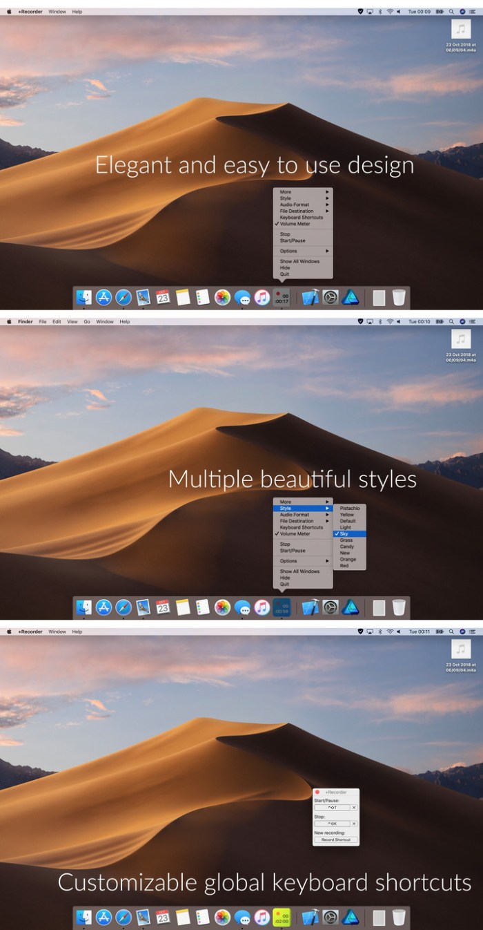Pick the Orange style from the Style submenu
The width and height of the screenshot is (483, 930).
coord(348,559)
